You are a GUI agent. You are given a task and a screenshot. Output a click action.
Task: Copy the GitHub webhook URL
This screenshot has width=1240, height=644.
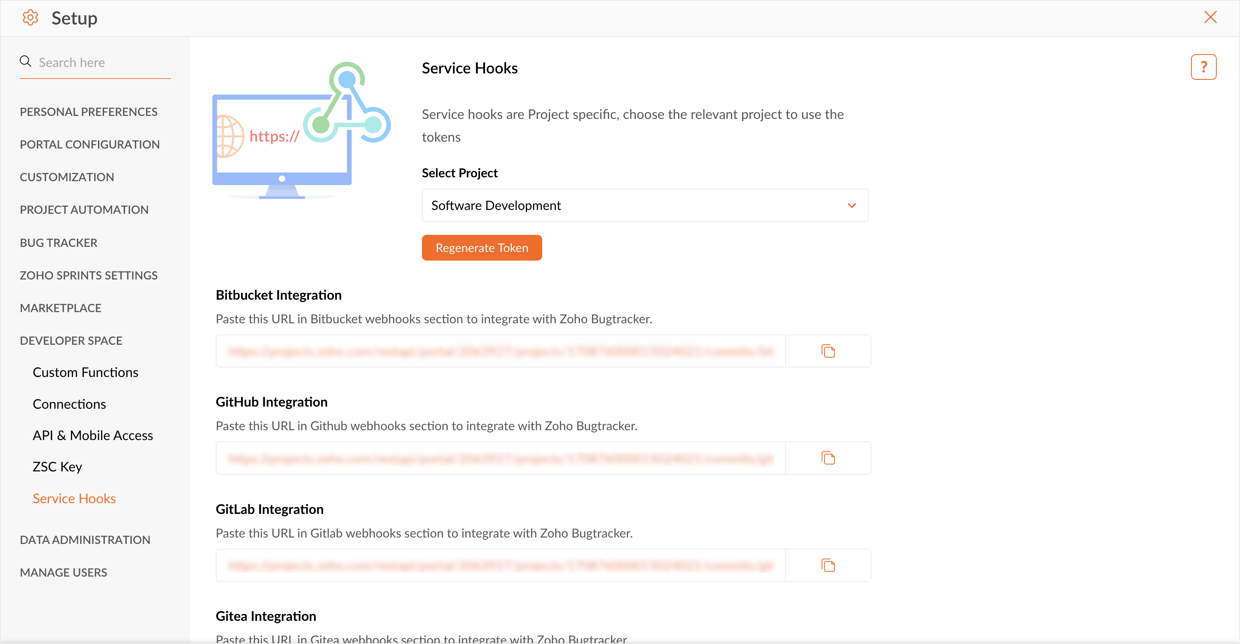point(828,458)
